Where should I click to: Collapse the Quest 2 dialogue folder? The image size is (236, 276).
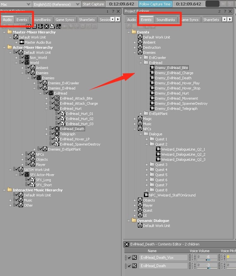click(x=147, y=144)
